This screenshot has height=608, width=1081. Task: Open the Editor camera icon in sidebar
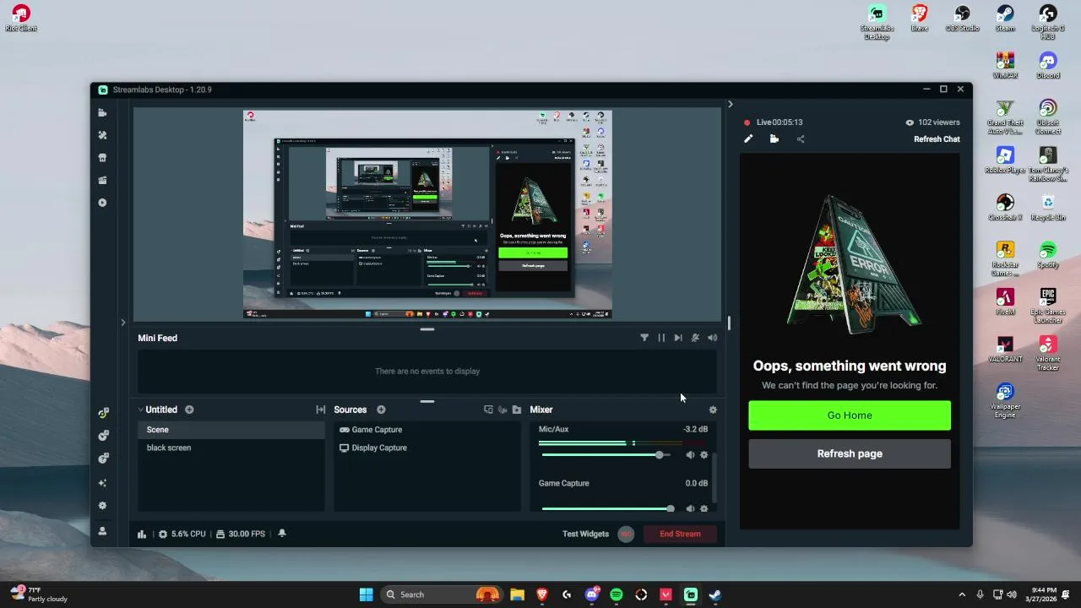click(102, 112)
